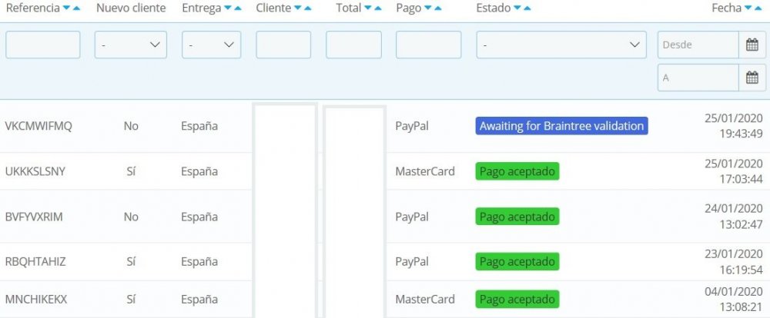Focus the Cliente filter field

pyautogui.click(x=283, y=45)
